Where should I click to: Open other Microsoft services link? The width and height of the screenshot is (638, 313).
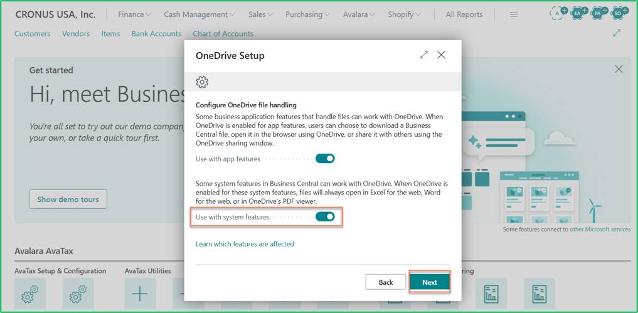coord(600,230)
